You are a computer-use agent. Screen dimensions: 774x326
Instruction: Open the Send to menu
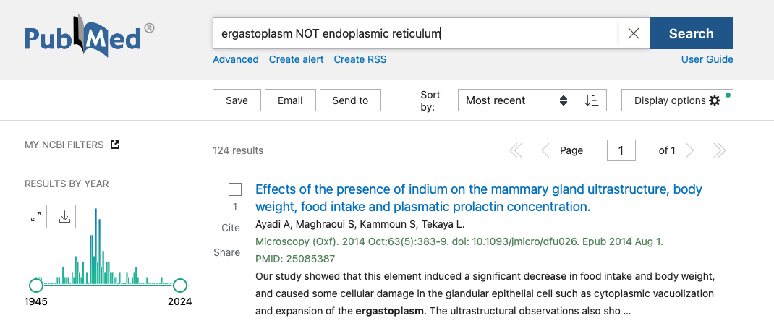[350, 100]
